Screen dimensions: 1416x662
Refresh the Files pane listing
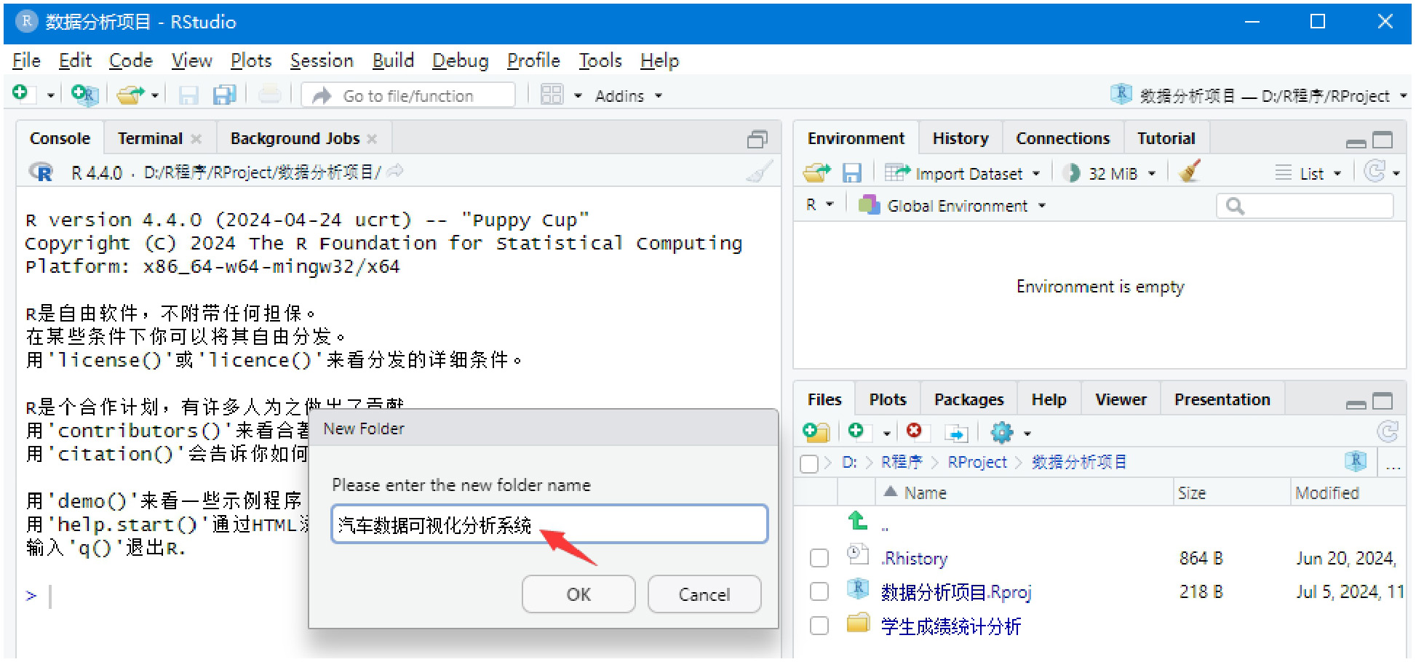tap(1388, 432)
